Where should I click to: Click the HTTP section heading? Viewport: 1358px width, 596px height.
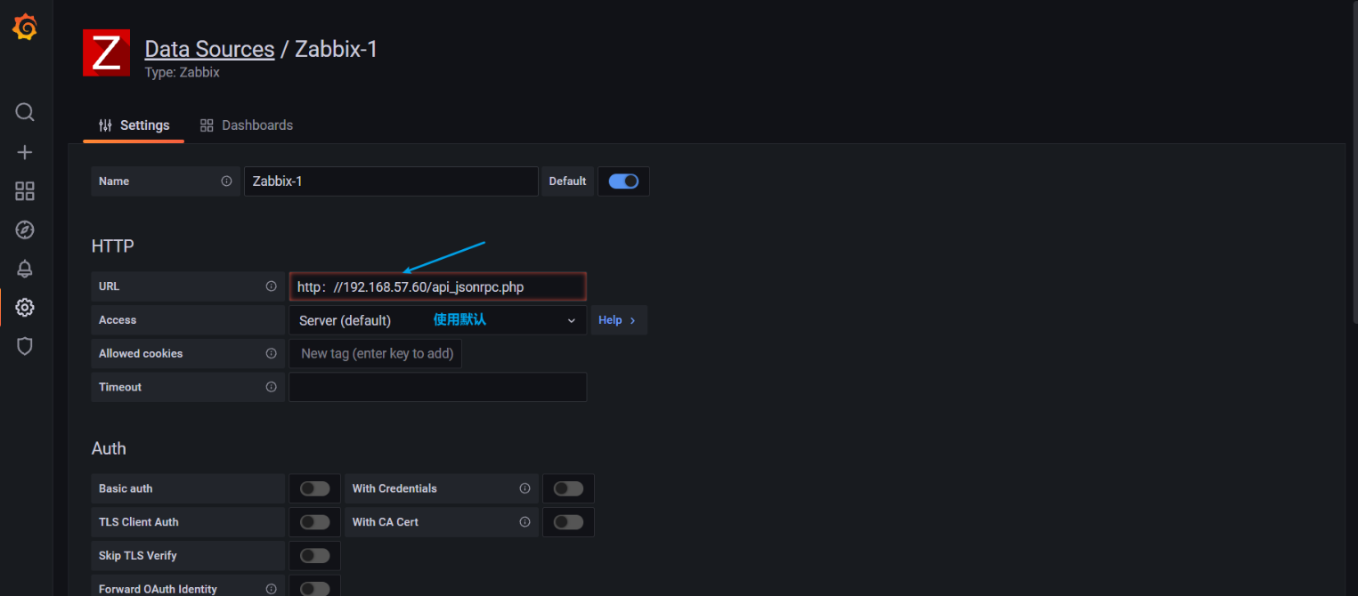[113, 246]
